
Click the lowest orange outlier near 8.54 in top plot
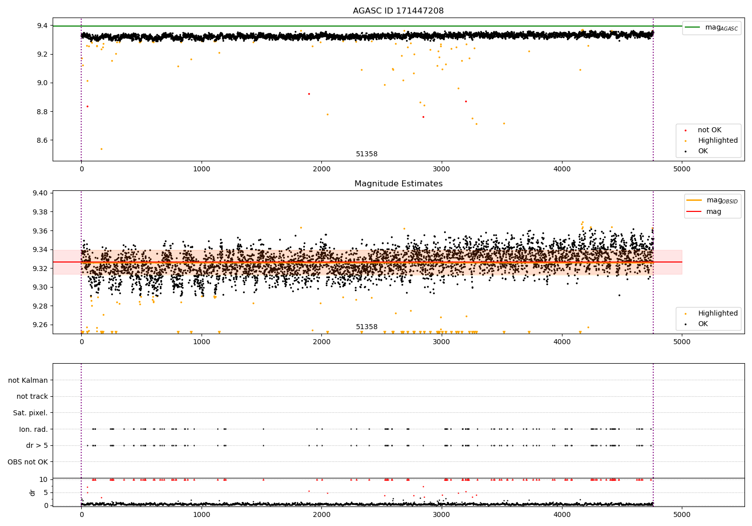pos(101,149)
